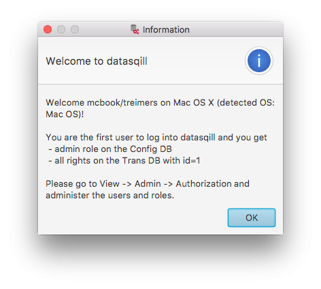Viewport: 321px width, 289px height.
Task: Click the OK button
Action: 252,217
